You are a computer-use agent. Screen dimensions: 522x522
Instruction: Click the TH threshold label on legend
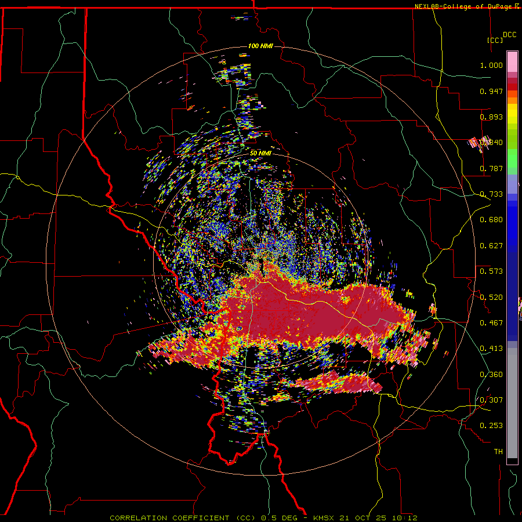(x=498, y=452)
